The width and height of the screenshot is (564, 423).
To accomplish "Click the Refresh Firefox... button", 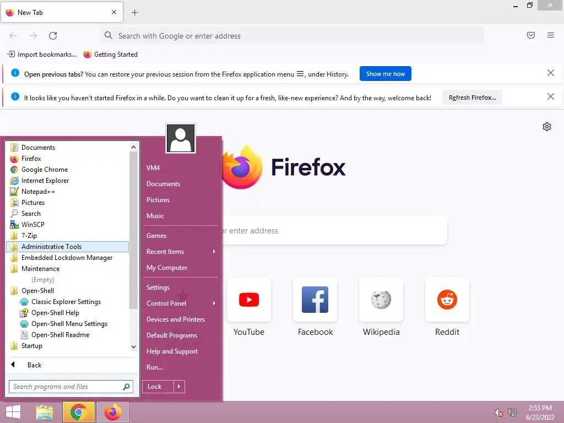I will tap(472, 97).
